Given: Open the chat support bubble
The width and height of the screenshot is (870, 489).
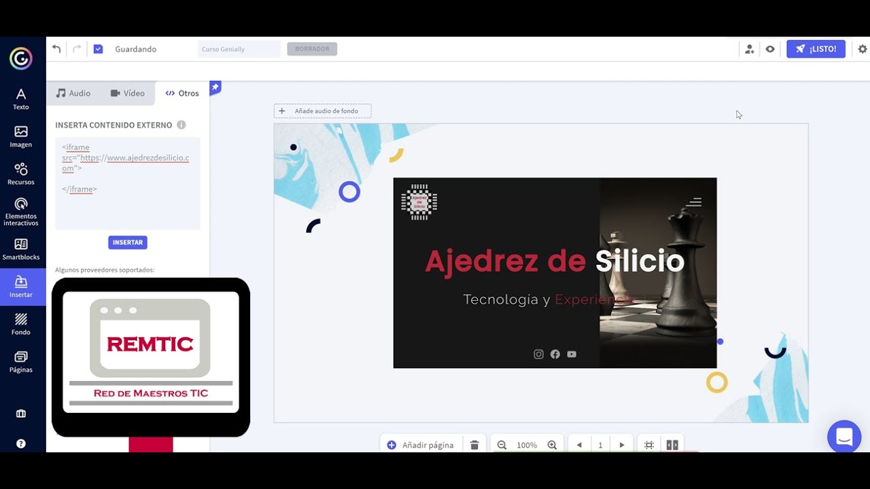Looking at the screenshot, I should 844,437.
